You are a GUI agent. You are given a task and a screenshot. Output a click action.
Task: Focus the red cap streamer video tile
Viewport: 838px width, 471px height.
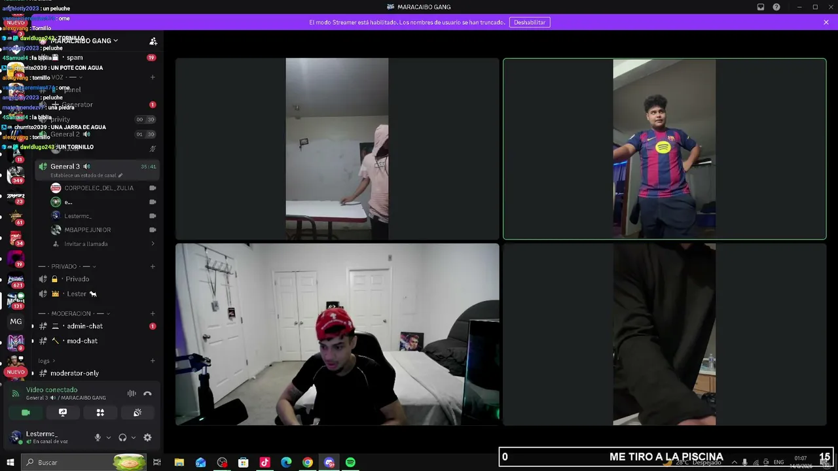(337, 334)
